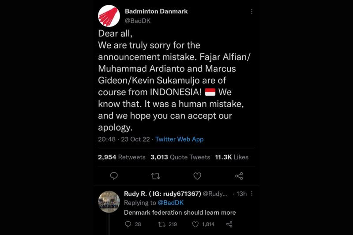Open Badminton Danmark profile picture
Image resolution: width=353 pixels, height=235 pixels.
tap(109, 16)
